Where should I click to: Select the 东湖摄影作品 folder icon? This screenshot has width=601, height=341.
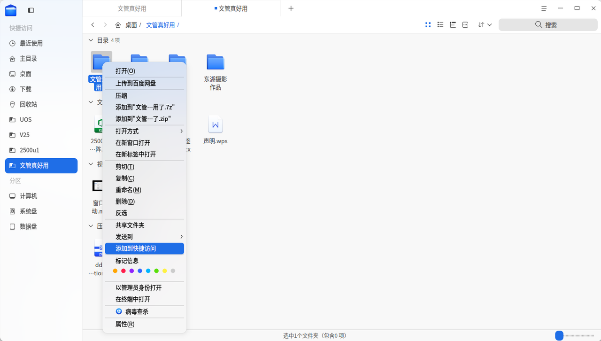(216, 62)
